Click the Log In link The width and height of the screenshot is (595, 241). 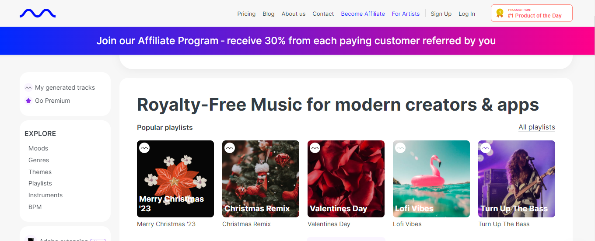tap(467, 14)
